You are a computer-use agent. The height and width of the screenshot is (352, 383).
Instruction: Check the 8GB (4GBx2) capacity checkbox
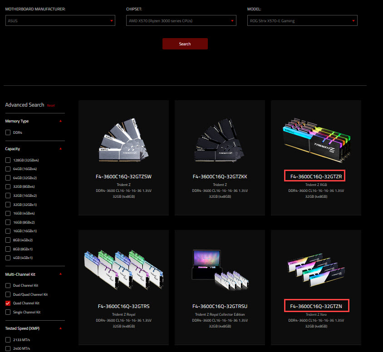(x=8, y=240)
